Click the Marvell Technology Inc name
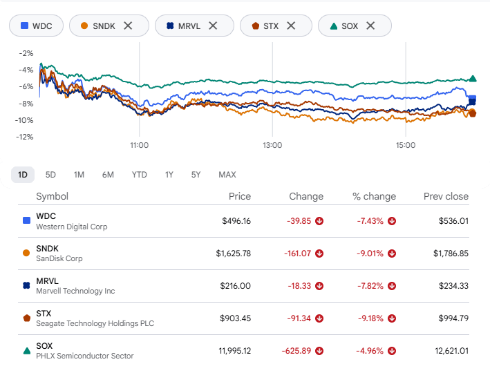 (75, 291)
